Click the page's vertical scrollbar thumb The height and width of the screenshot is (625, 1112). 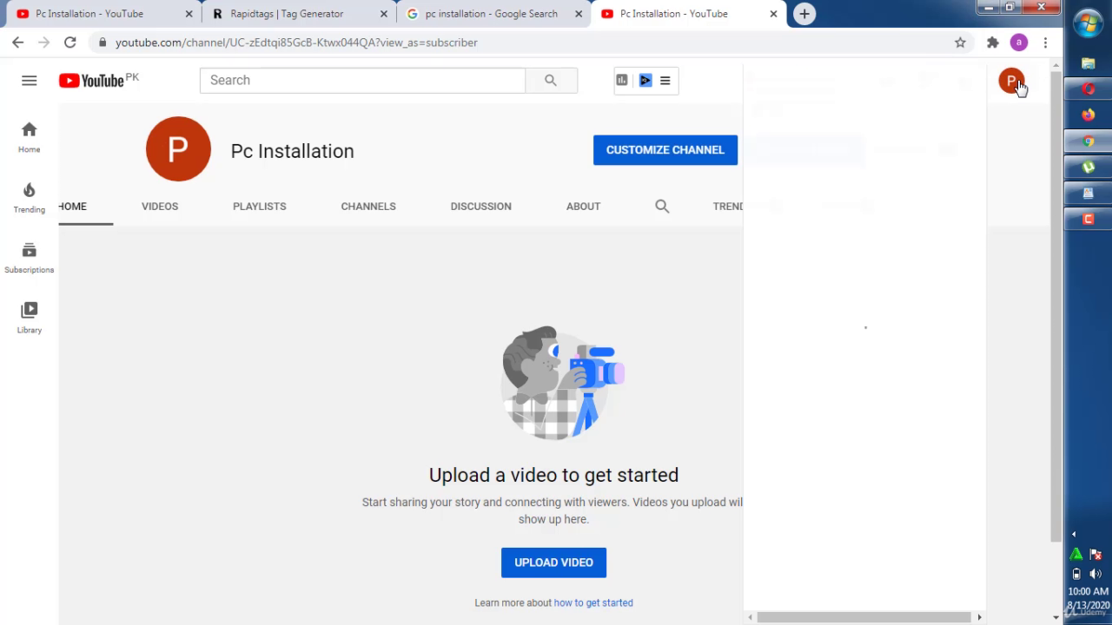click(x=1056, y=306)
